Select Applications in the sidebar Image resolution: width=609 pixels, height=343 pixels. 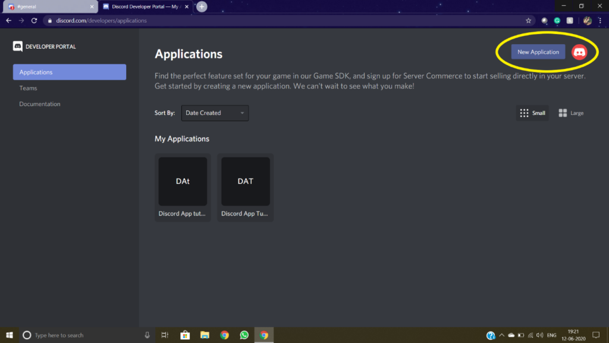pyautogui.click(x=70, y=72)
